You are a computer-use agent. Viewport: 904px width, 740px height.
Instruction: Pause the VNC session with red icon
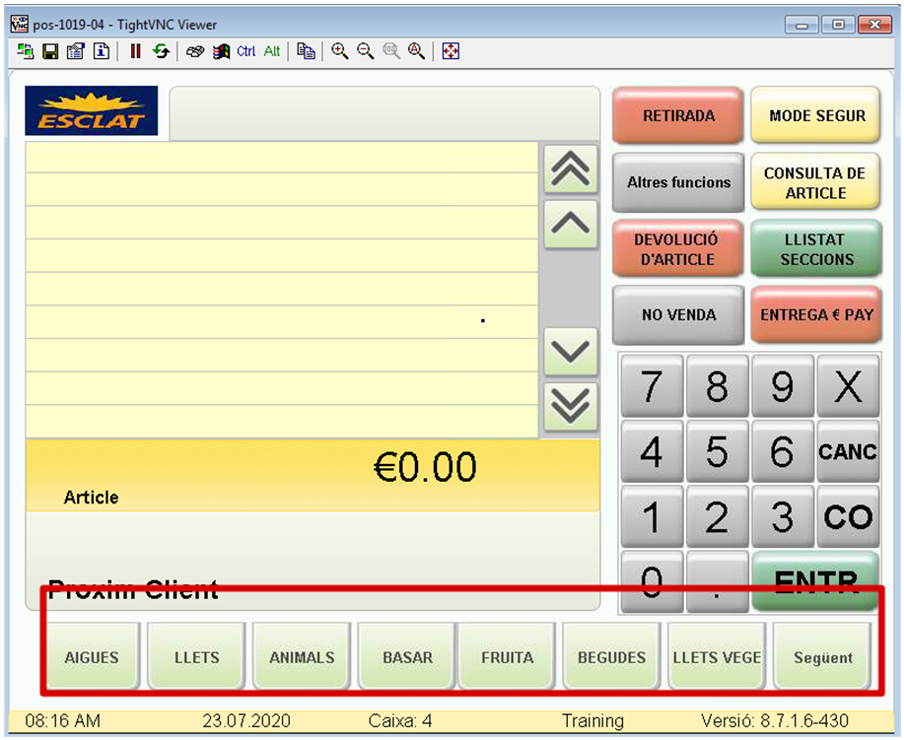coord(135,51)
